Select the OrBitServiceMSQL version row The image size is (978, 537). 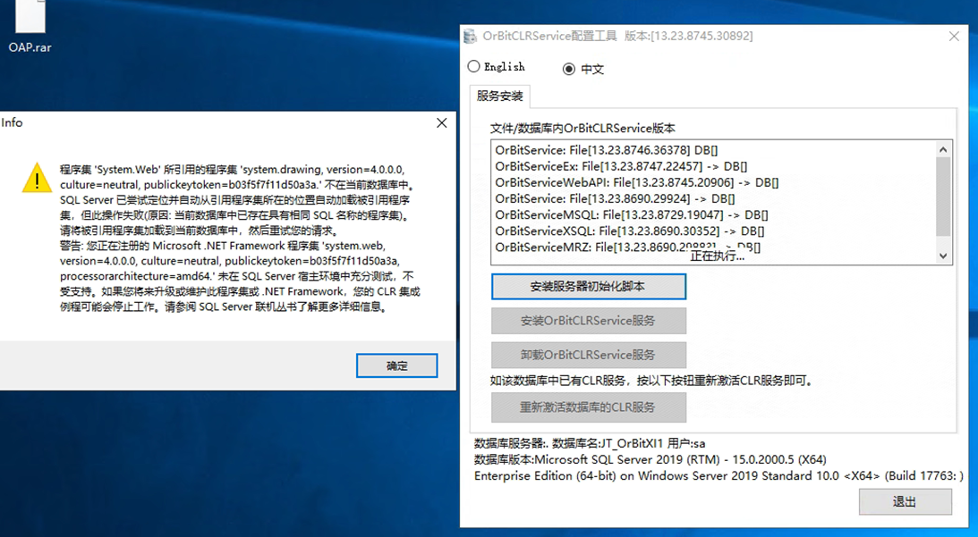(x=631, y=215)
